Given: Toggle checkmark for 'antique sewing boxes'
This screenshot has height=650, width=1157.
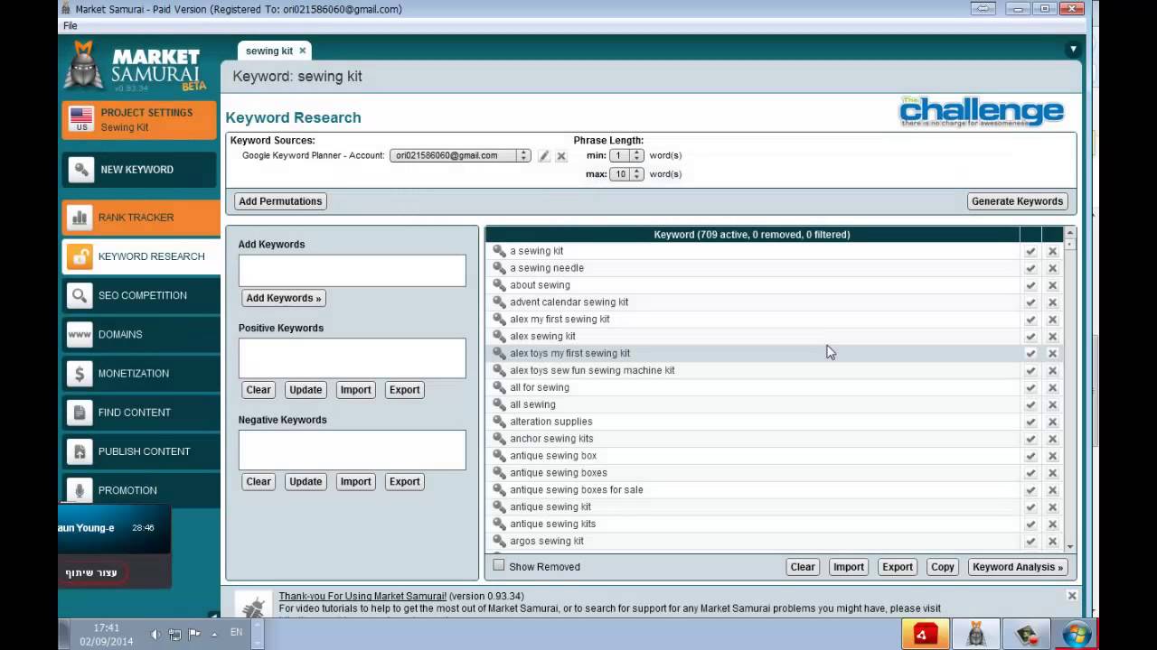Looking at the screenshot, I should (x=1030, y=473).
